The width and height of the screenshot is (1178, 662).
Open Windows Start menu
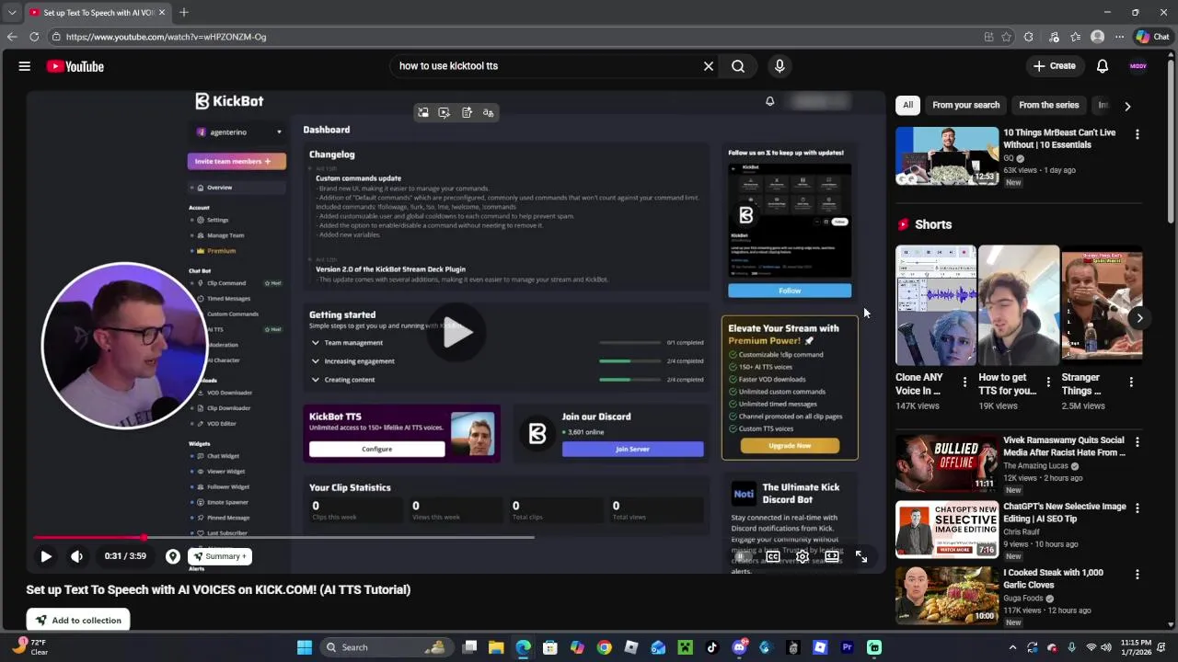point(305,647)
